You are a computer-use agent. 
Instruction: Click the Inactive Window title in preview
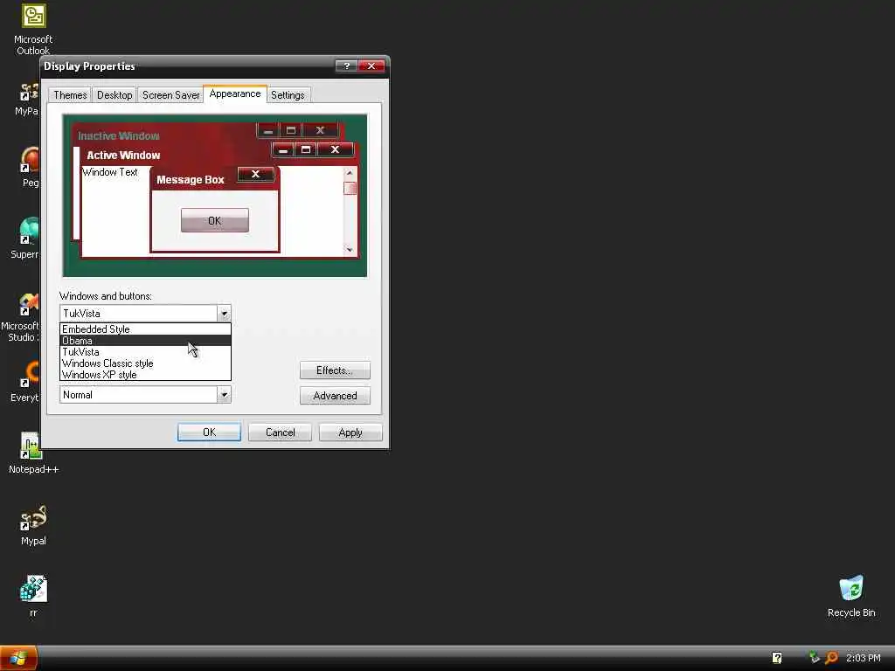119,135
